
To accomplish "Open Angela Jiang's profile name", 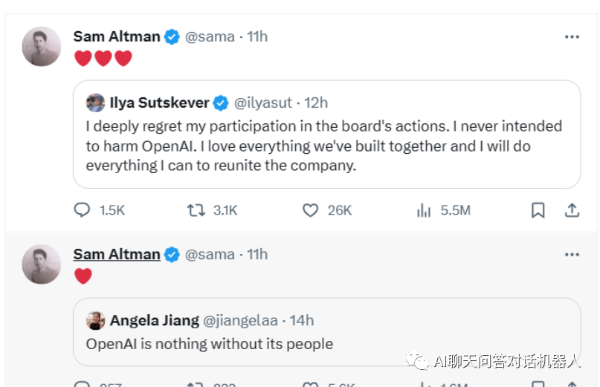I will [x=155, y=320].
